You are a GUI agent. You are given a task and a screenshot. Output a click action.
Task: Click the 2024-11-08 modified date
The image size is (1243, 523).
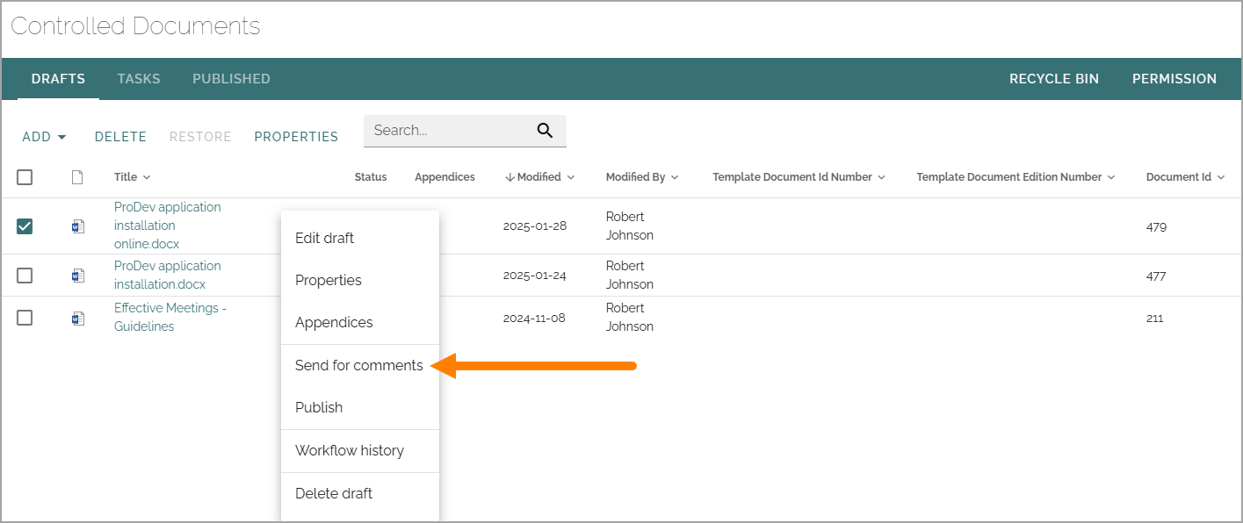point(535,318)
